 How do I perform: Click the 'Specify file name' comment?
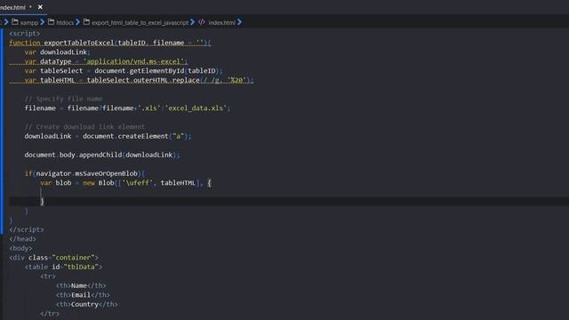coord(64,99)
